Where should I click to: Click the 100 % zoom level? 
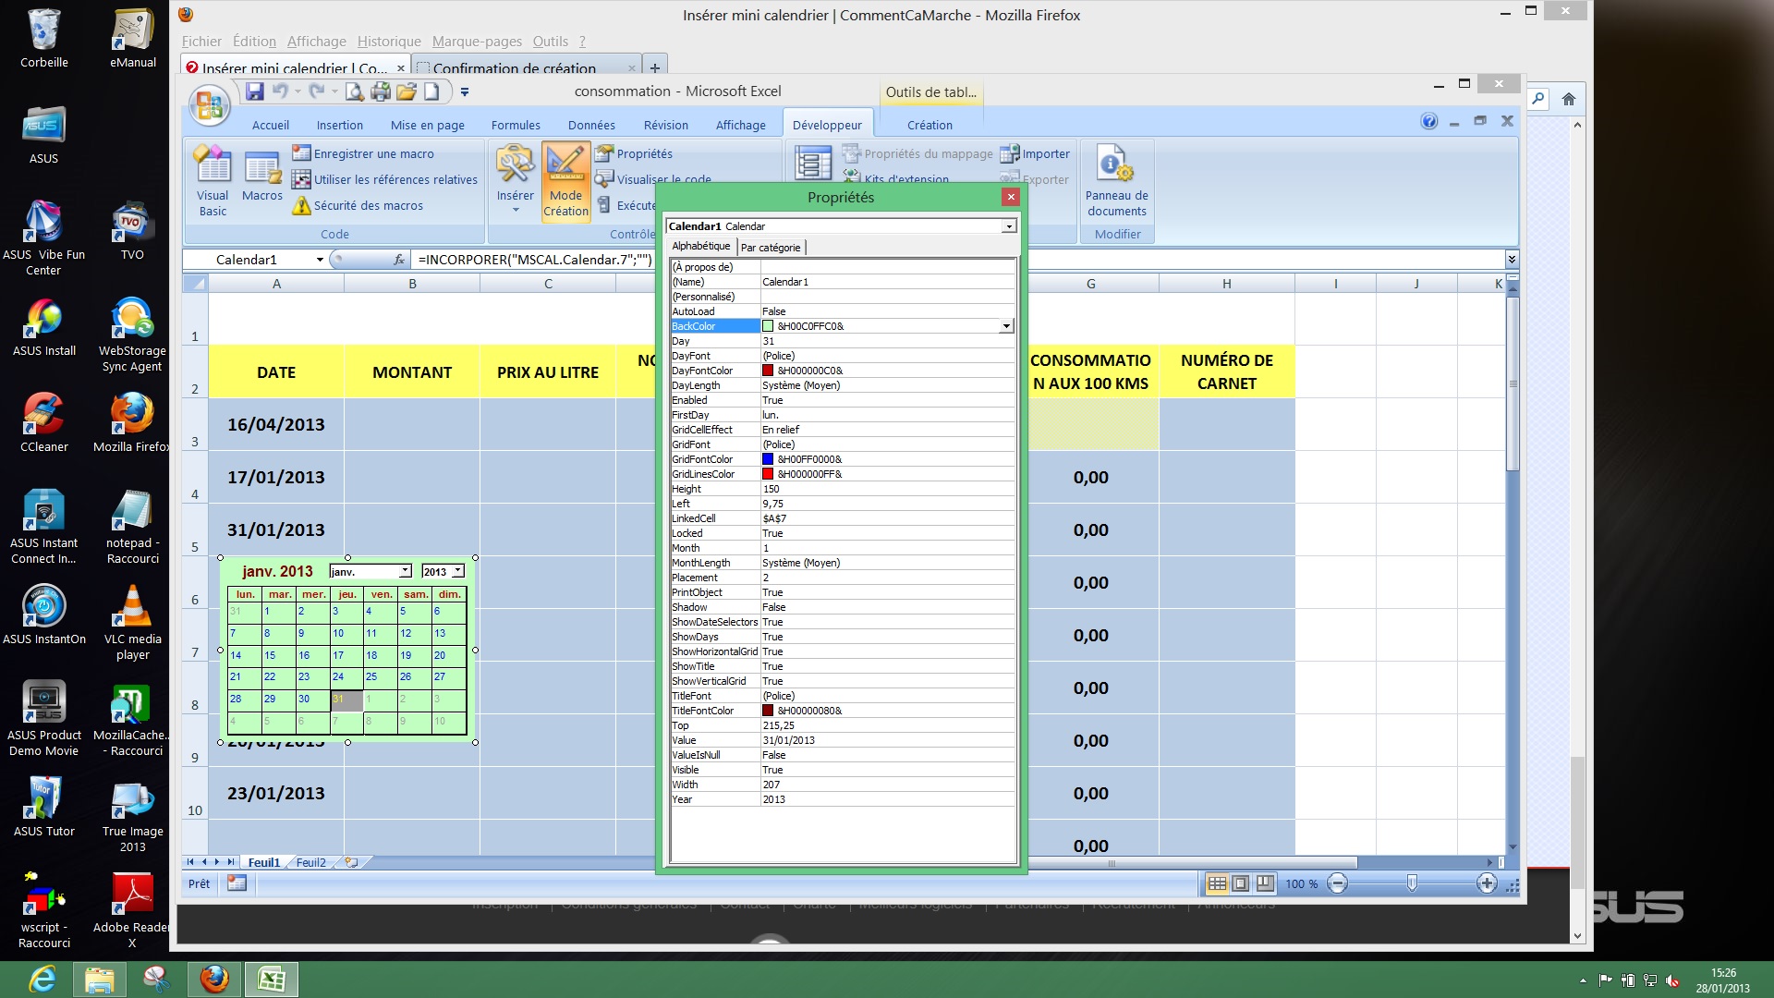[1301, 883]
